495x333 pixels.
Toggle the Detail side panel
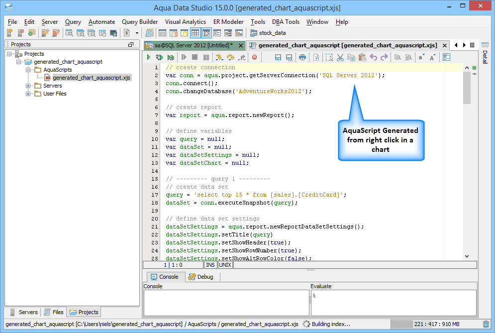pos(485,57)
